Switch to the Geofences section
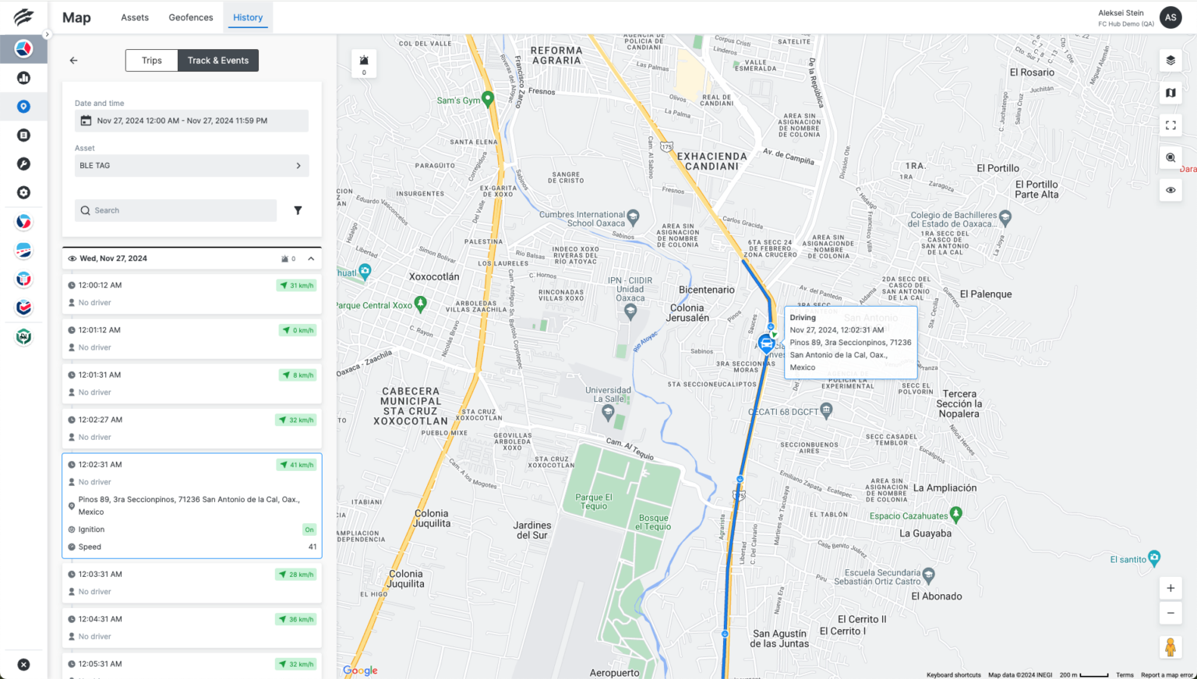 (190, 17)
